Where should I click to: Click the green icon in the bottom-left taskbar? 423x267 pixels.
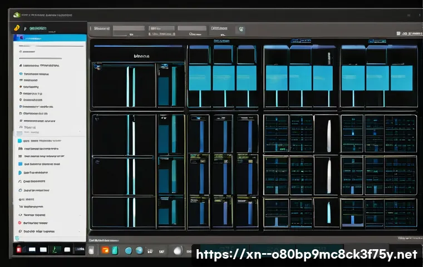coord(56,250)
